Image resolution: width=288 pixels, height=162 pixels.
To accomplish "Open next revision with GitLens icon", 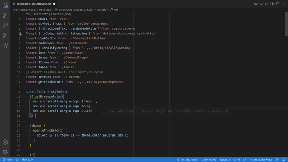I will 267,4.
